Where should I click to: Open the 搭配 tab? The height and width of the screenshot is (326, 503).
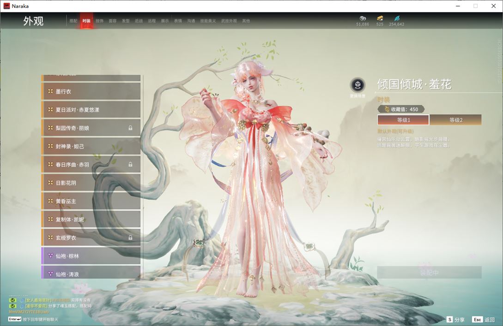(73, 21)
